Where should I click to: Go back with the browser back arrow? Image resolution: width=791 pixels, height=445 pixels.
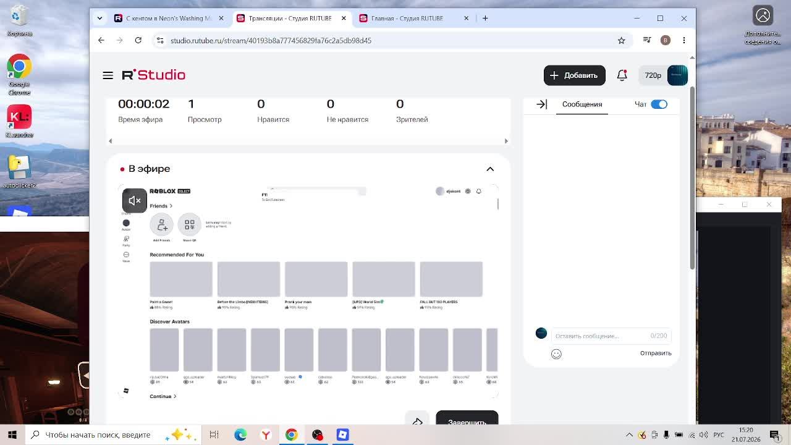pyautogui.click(x=101, y=40)
